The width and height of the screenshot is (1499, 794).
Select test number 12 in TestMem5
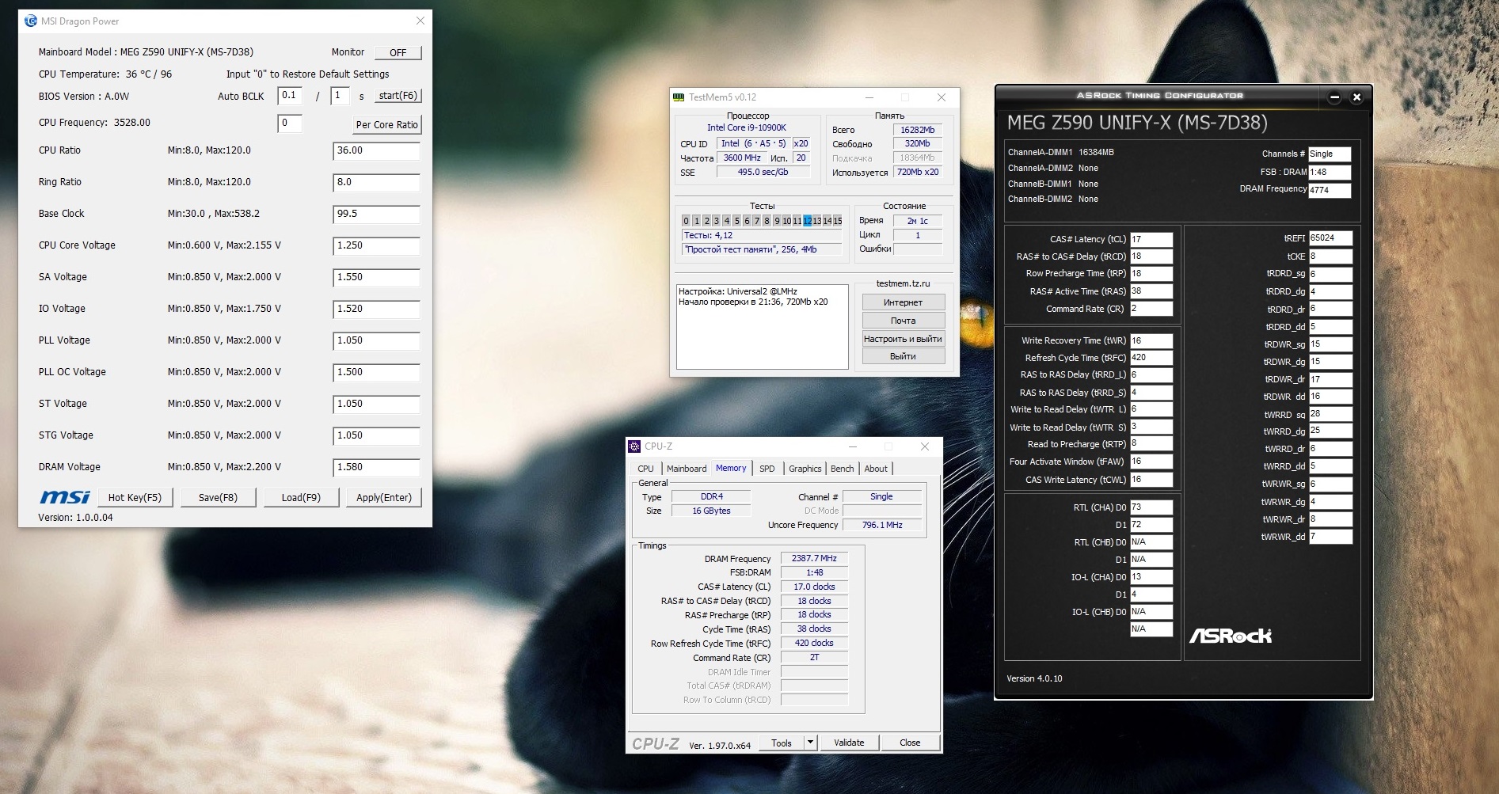[x=807, y=221]
